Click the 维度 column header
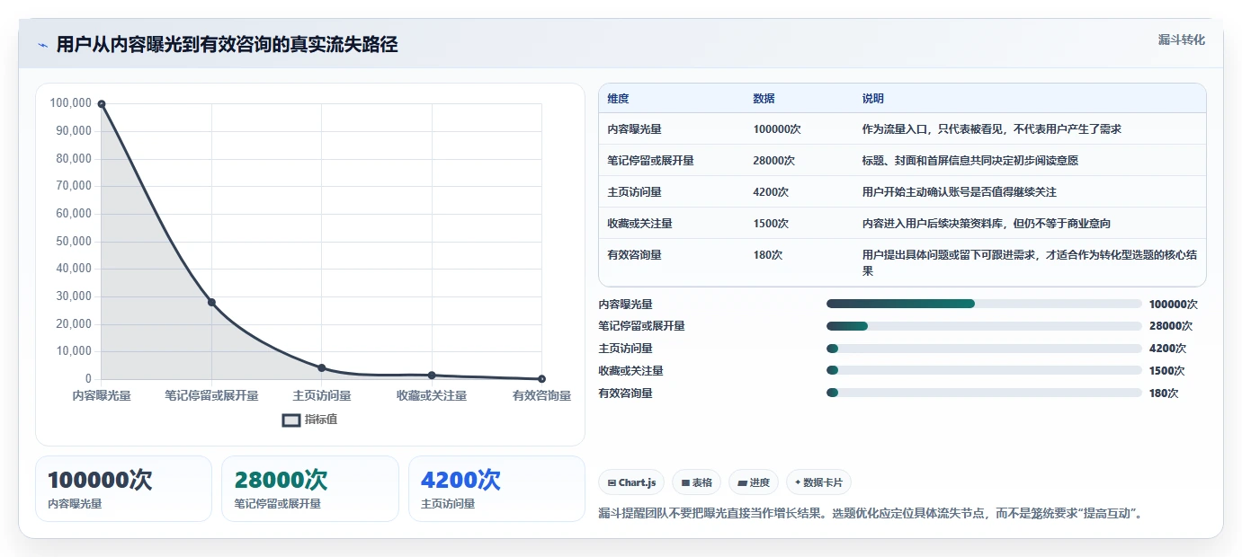 tap(619, 99)
